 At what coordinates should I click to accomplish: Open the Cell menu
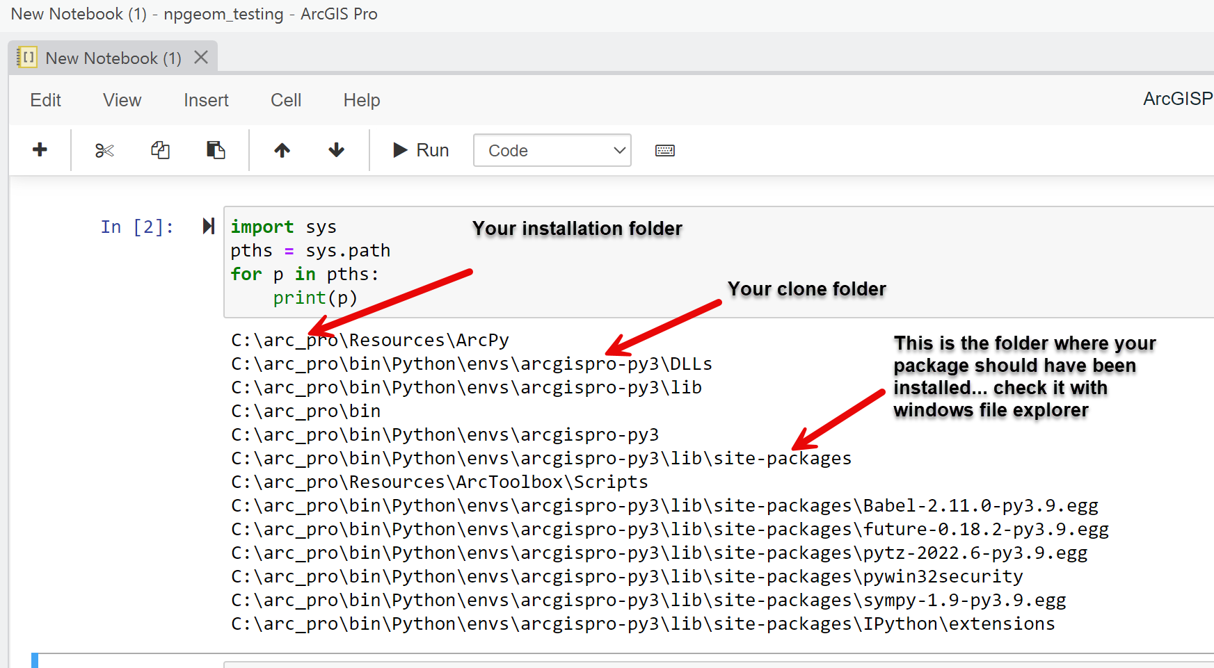click(x=285, y=99)
